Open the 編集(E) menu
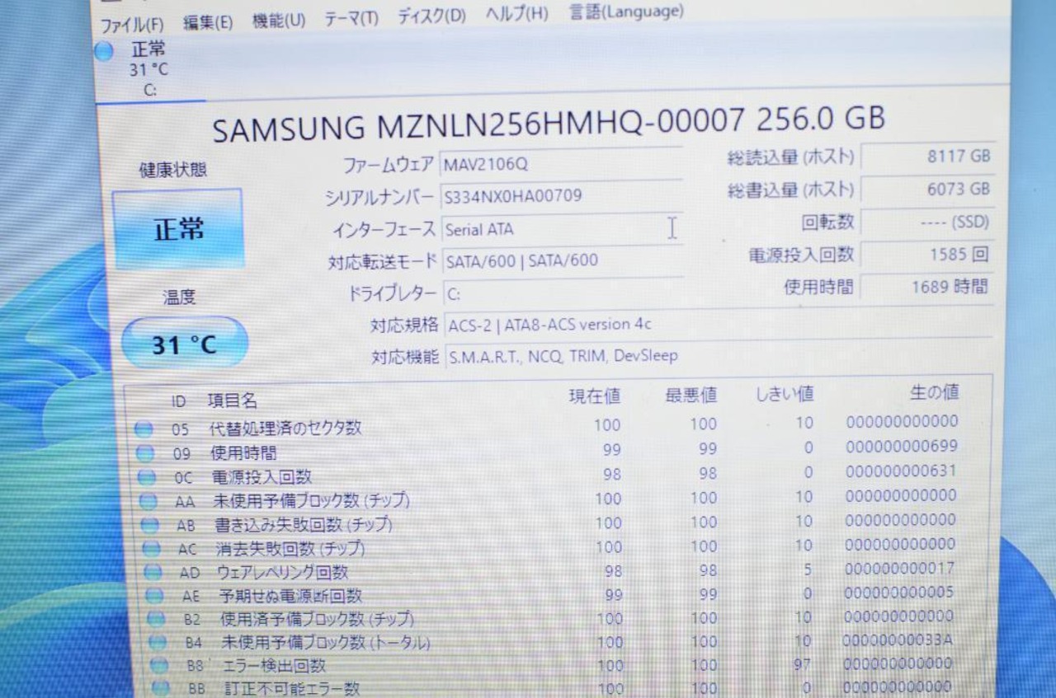 tap(208, 23)
